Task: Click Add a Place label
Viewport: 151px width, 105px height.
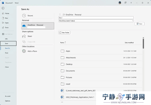Action: [32, 51]
